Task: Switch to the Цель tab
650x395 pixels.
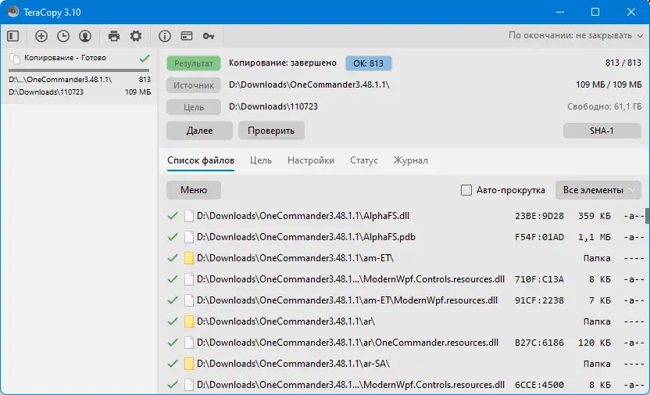Action: pos(261,160)
